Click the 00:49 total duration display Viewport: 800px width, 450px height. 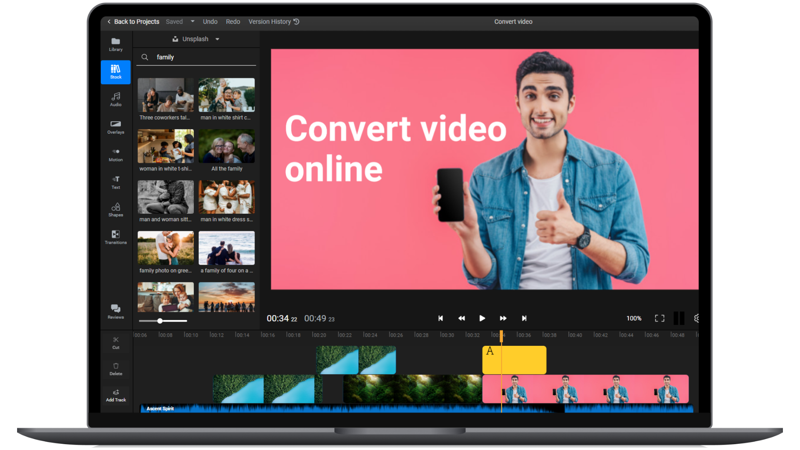click(319, 318)
